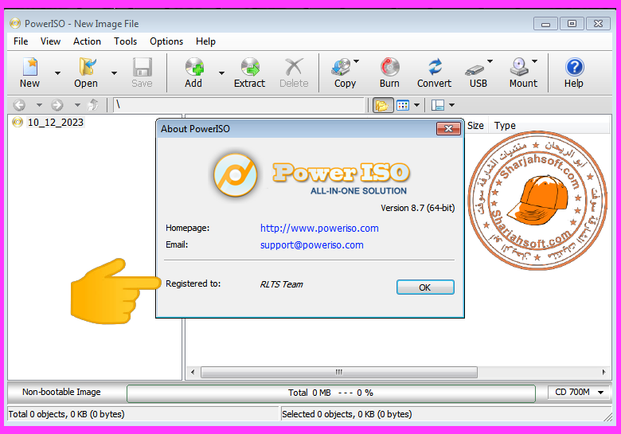The height and width of the screenshot is (434, 621).
Task: Click the Size column header
Action: (475, 126)
